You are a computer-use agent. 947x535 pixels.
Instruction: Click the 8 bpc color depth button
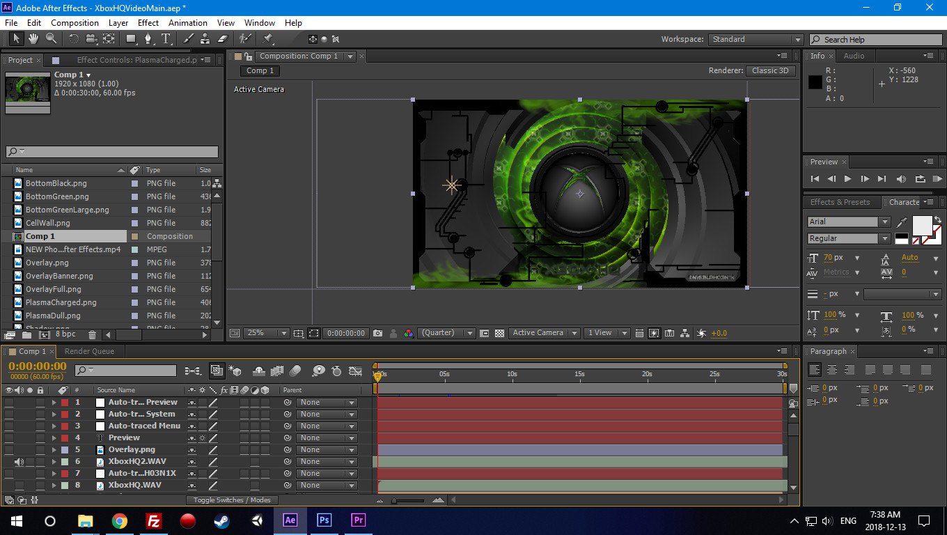pyautogui.click(x=65, y=335)
